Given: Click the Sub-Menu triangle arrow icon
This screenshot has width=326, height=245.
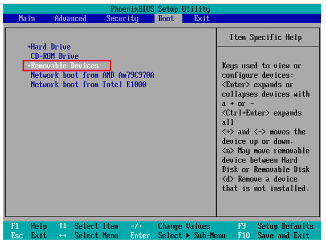Looking at the screenshot, I should pos(188,235).
